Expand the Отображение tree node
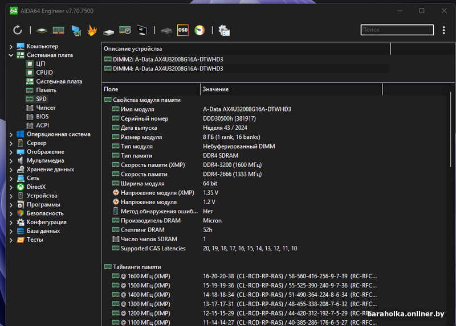456x326 pixels. 11,152
